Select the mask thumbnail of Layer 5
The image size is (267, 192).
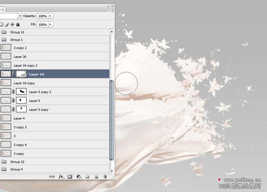coord(21,100)
